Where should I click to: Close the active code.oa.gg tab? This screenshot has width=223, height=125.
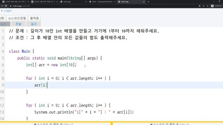point(144,2)
